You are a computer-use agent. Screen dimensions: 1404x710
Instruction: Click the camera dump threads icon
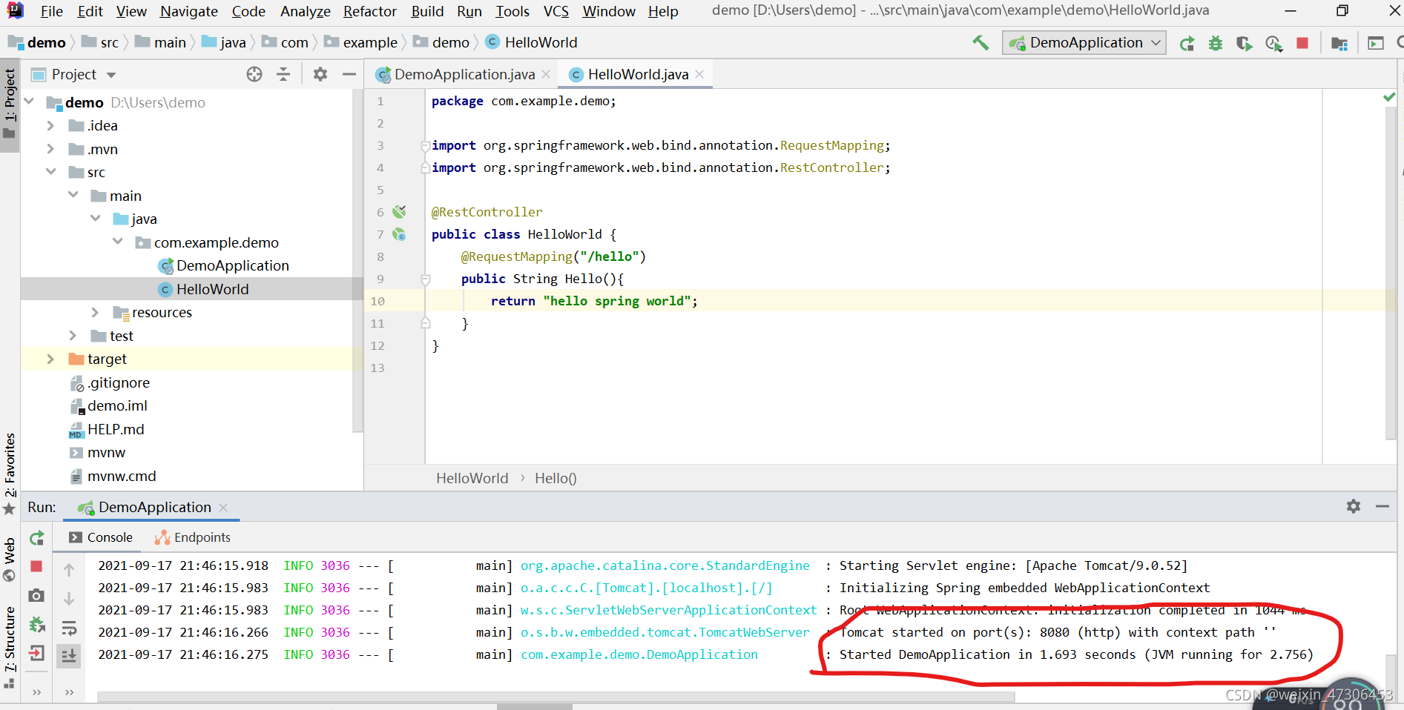pyautogui.click(x=36, y=595)
